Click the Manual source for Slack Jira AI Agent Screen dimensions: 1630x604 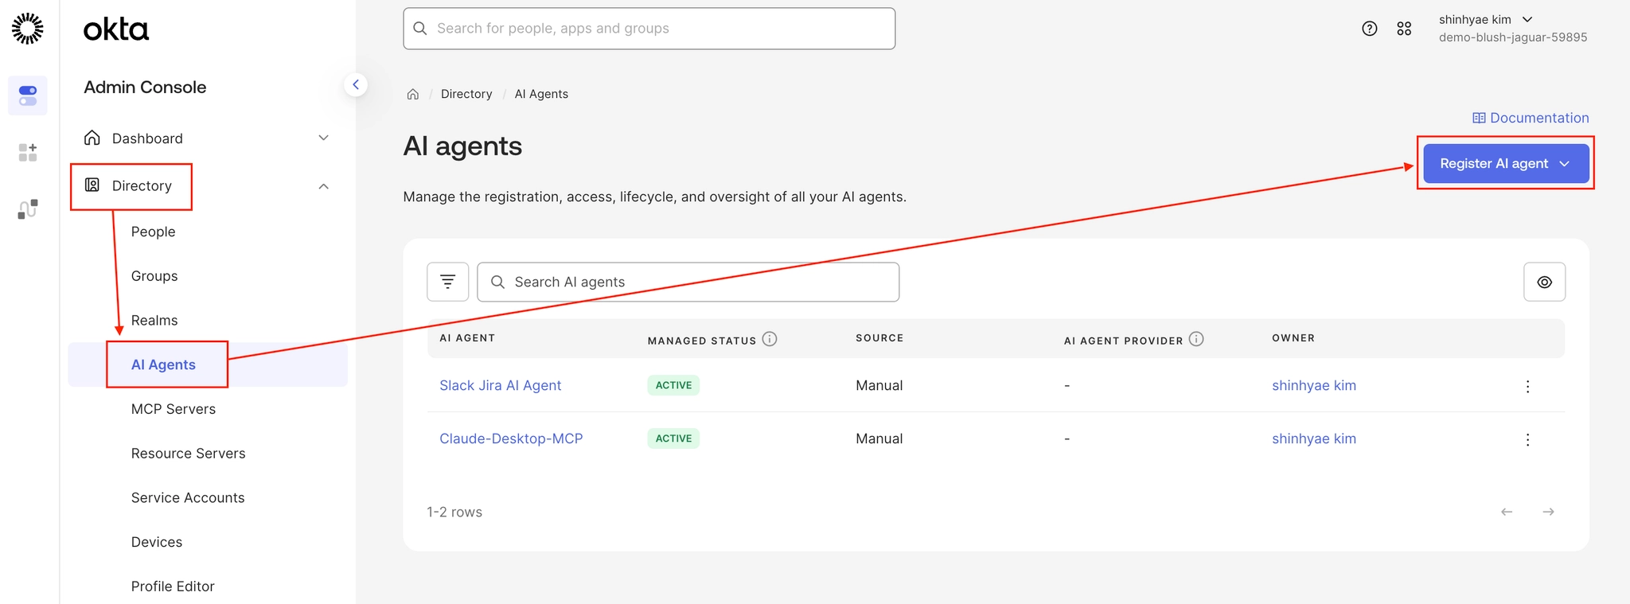[879, 385]
